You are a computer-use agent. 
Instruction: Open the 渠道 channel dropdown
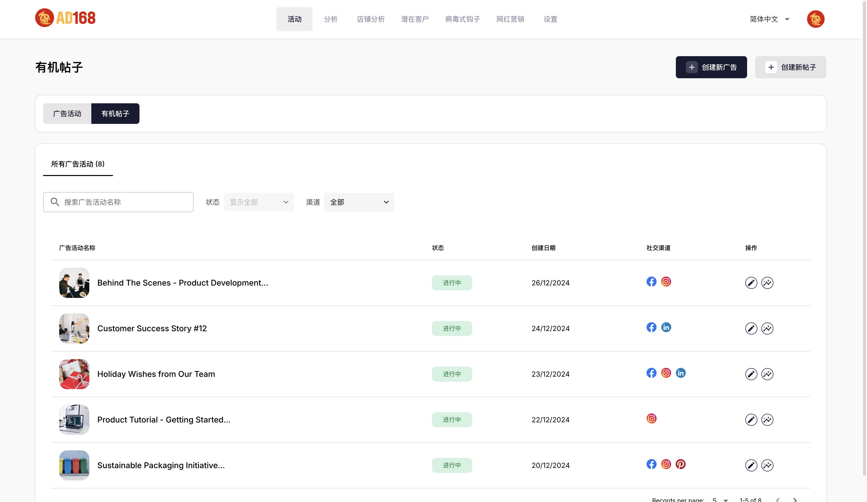(x=359, y=202)
